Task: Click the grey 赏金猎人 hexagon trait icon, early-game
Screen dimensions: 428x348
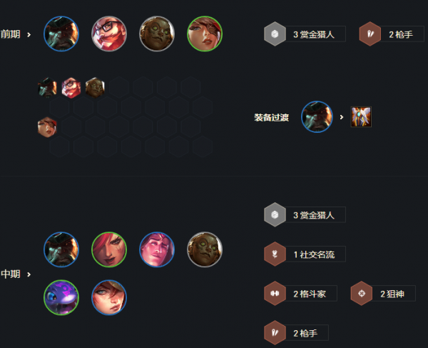Action: click(x=275, y=34)
